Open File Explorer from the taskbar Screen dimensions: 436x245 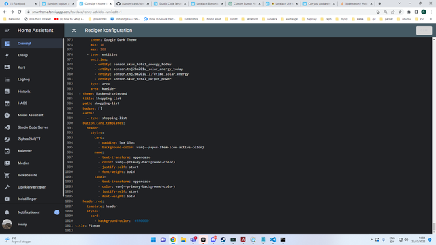pos(183,240)
